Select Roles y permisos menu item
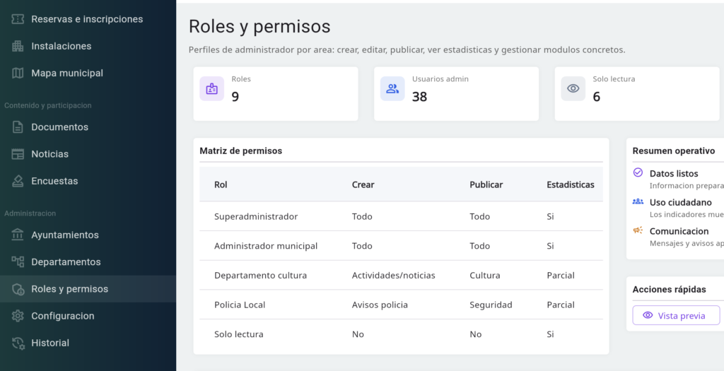 88,289
